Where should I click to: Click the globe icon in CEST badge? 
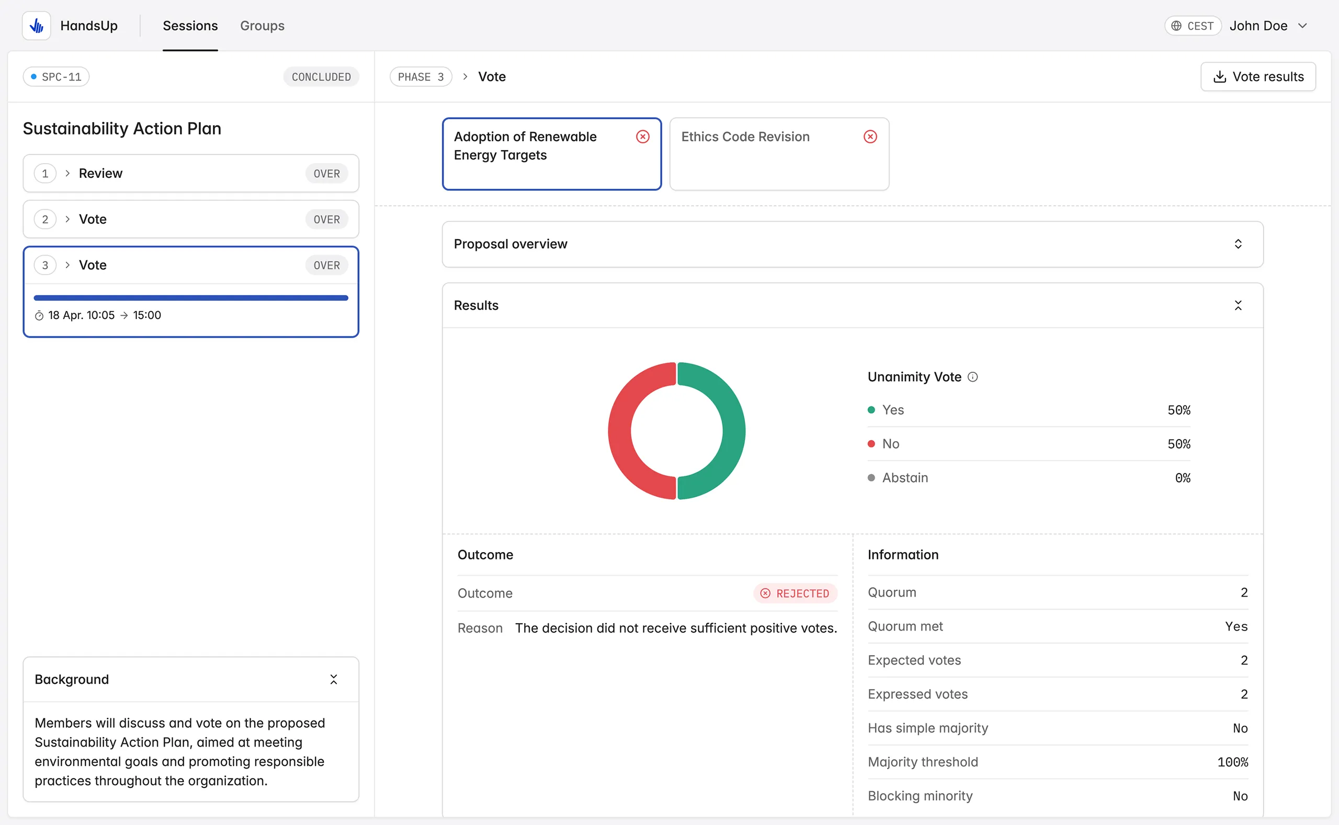tap(1176, 26)
